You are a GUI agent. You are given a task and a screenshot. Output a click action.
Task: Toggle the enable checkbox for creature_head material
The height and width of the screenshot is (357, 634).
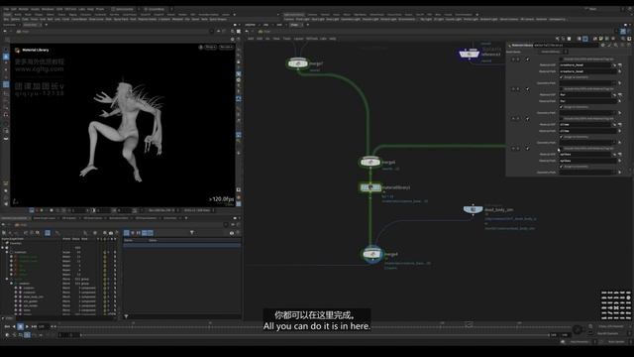click(528, 59)
